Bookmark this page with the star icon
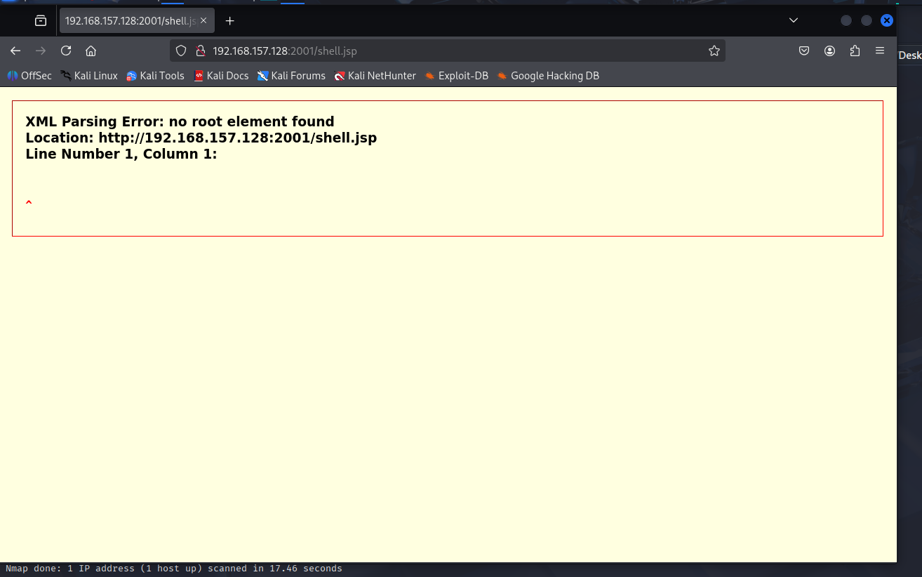The height and width of the screenshot is (577, 922). tap(714, 51)
